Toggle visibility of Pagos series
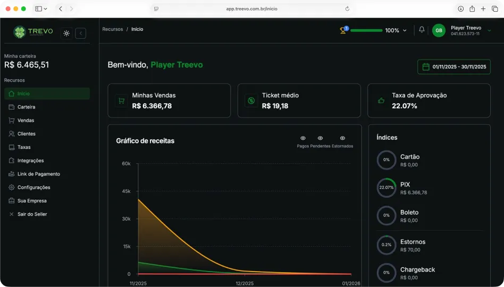Screen dimensions: 504x287 (x=303, y=138)
